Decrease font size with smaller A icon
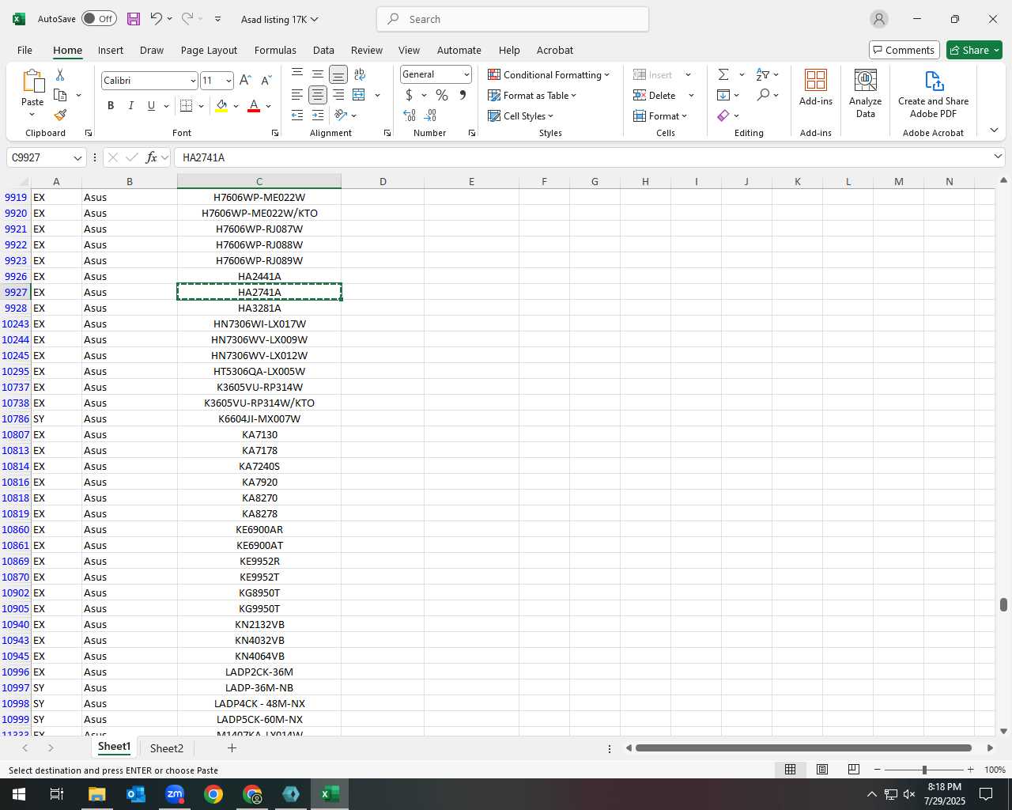This screenshot has height=810, width=1012. tap(266, 81)
